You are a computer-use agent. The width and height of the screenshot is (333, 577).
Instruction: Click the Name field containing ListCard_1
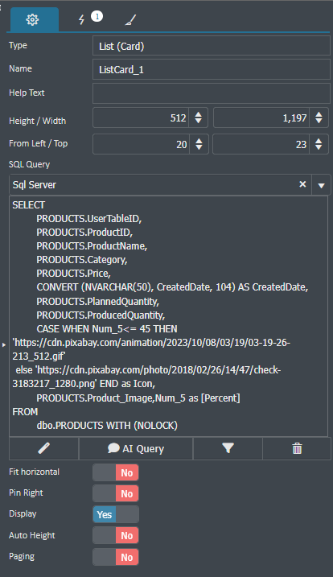(212, 69)
